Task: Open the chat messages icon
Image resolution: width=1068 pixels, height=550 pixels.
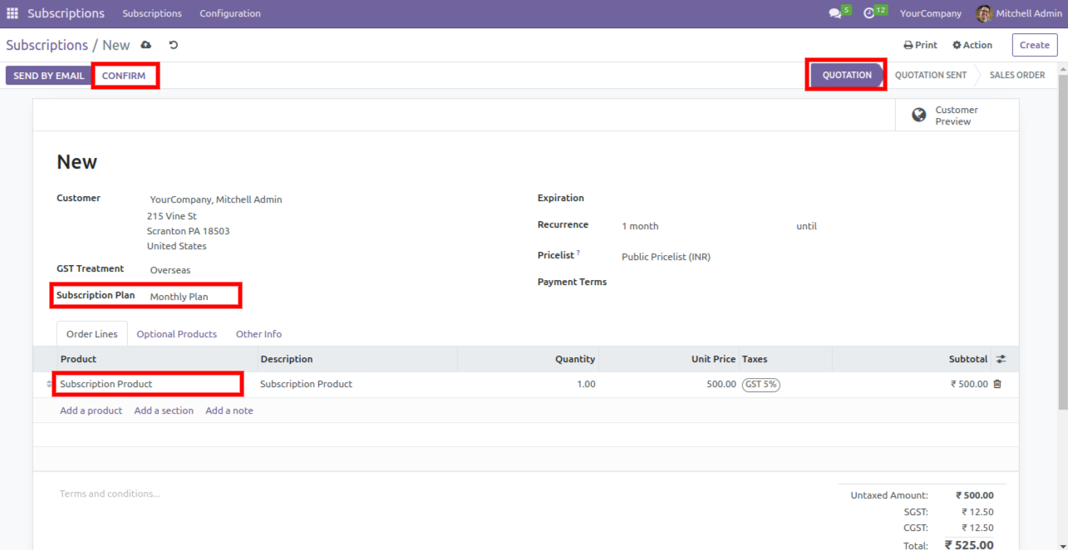Action: tap(834, 13)
